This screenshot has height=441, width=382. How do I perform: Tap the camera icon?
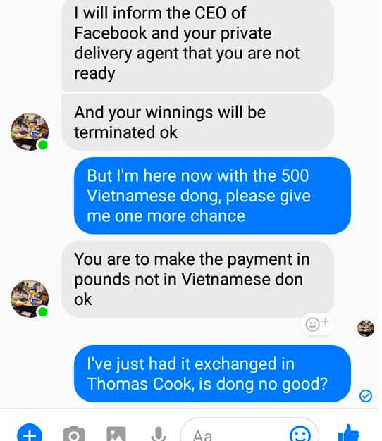(74, 434)
